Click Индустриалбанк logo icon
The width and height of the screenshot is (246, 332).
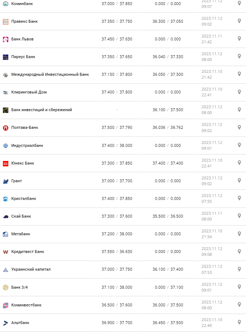(x=5, y=145)
